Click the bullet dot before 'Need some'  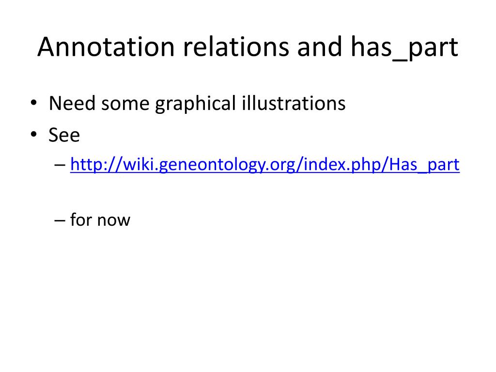33,103
